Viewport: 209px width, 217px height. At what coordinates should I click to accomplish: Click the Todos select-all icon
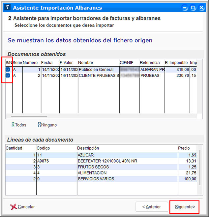13,125
